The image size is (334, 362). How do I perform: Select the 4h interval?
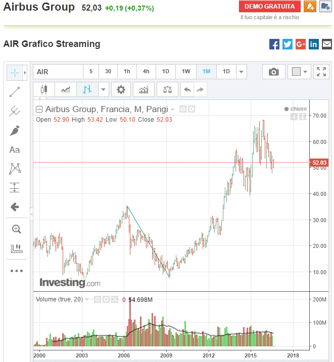(146, 72)
